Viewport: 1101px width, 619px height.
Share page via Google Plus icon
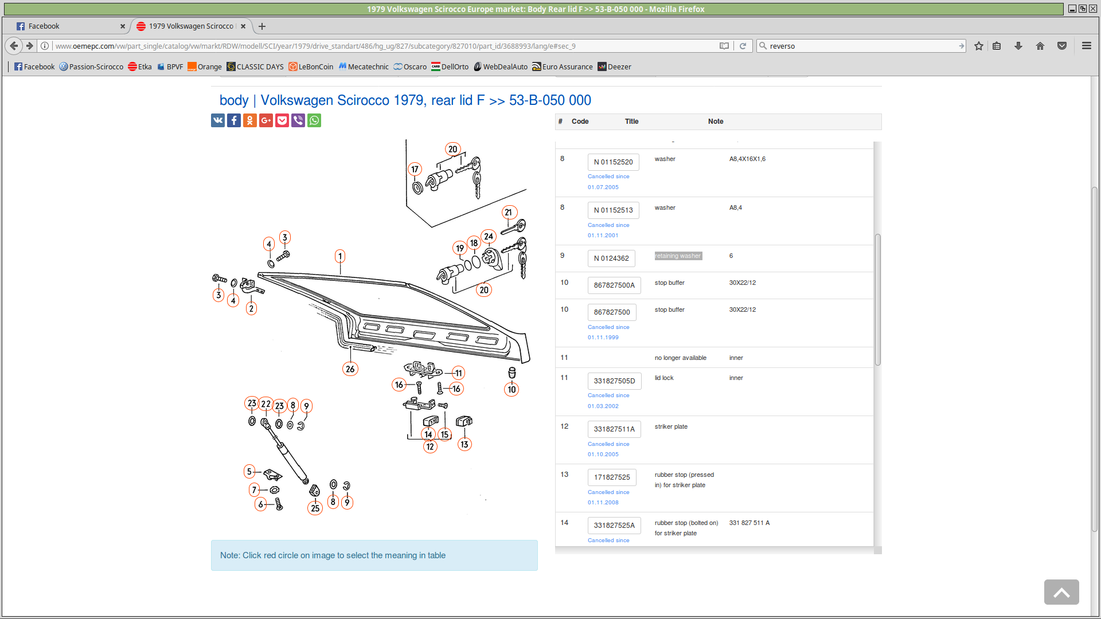coord(266,120)
